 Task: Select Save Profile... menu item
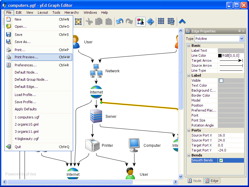[39, 102]
